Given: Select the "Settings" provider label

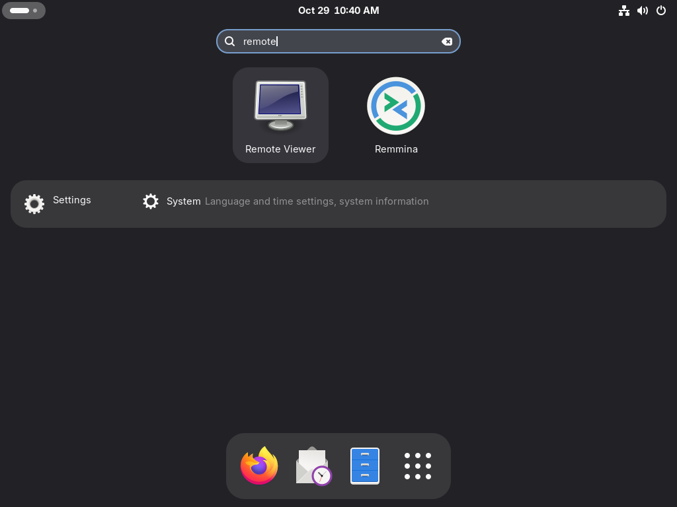Looking at the screenshot, I should click(x=72, y=200).
